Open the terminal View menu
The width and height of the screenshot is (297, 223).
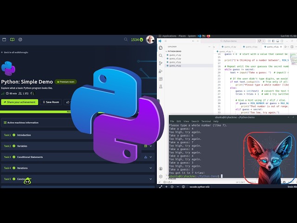[x=186, y=121]
